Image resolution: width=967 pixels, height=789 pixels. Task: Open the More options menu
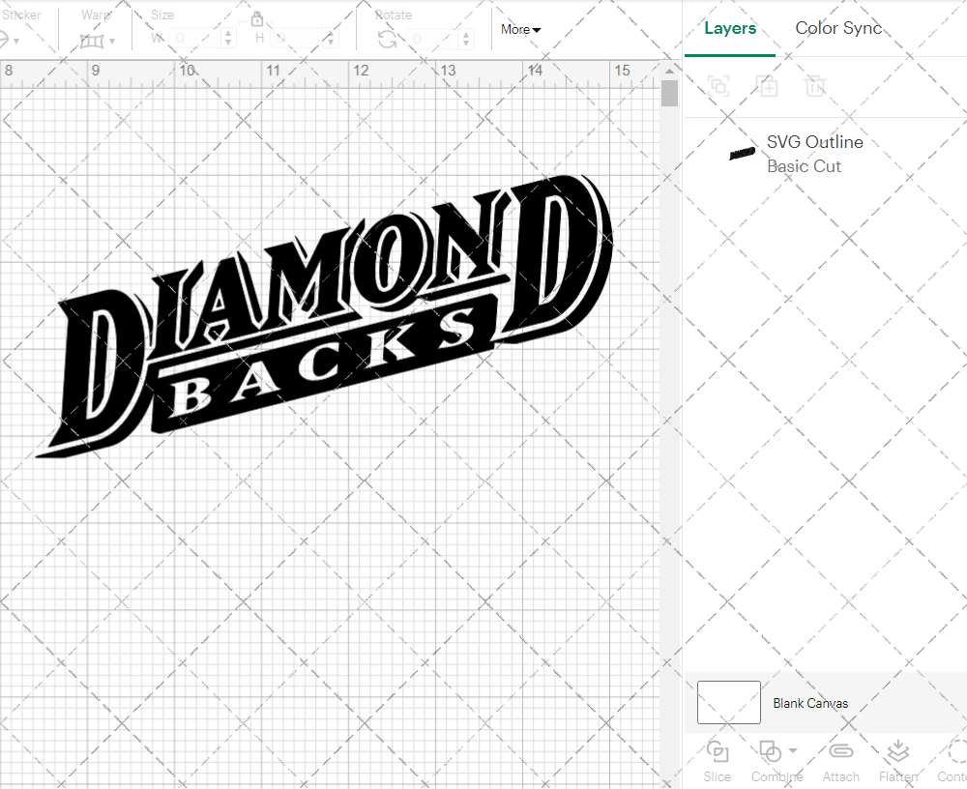click(520, 30)
